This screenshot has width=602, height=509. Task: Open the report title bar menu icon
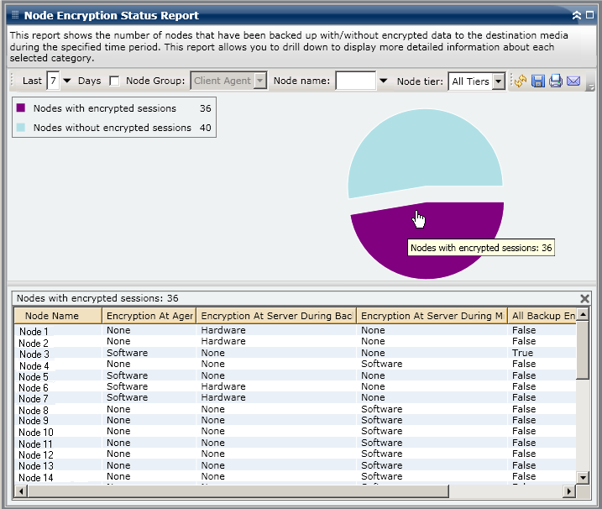pos(14,15)
